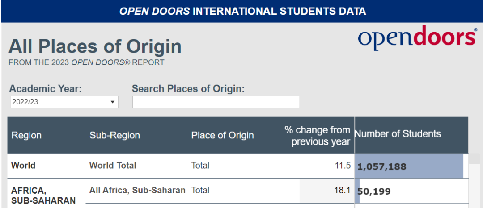483x208 pixels.
Task: Click the Number of Students column header
Action: (398, 133)
